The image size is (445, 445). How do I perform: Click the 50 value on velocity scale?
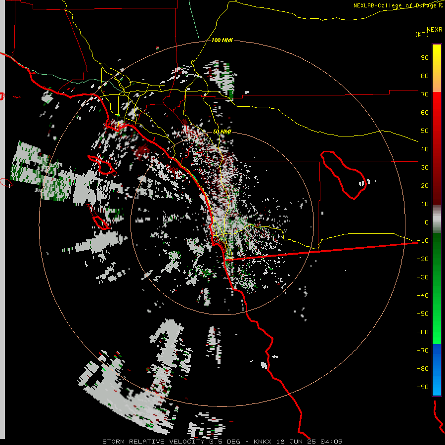tap(425, 131)
